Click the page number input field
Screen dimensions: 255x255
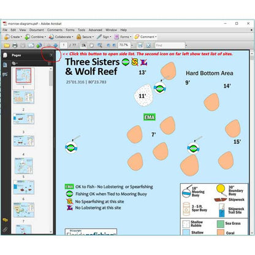64,45
